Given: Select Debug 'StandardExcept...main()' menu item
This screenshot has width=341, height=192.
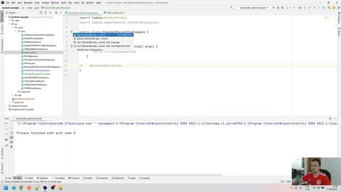Looking at the screenshot, I should (103, 38).
